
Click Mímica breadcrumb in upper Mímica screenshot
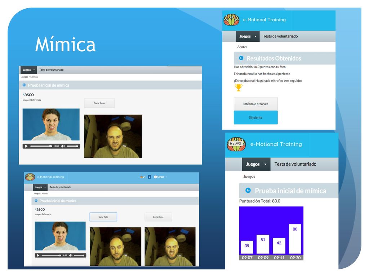[34, 77]
